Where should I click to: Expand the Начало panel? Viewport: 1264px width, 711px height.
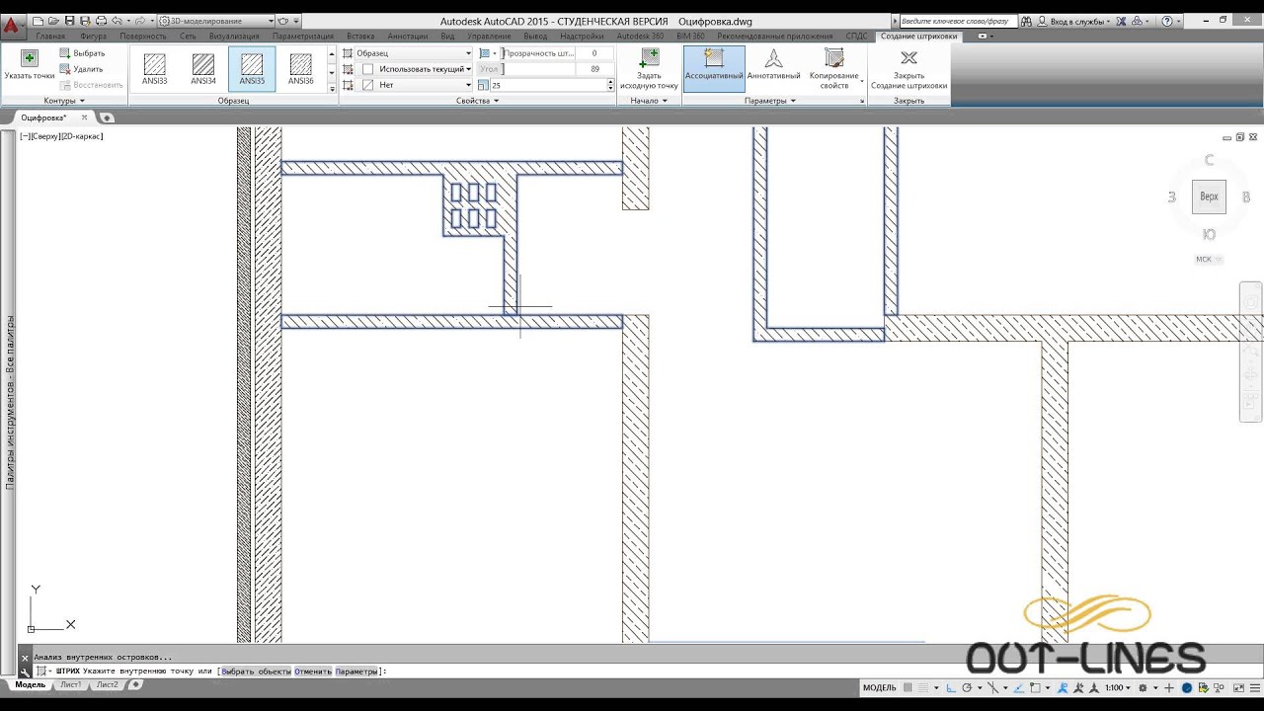pos(649,101)
